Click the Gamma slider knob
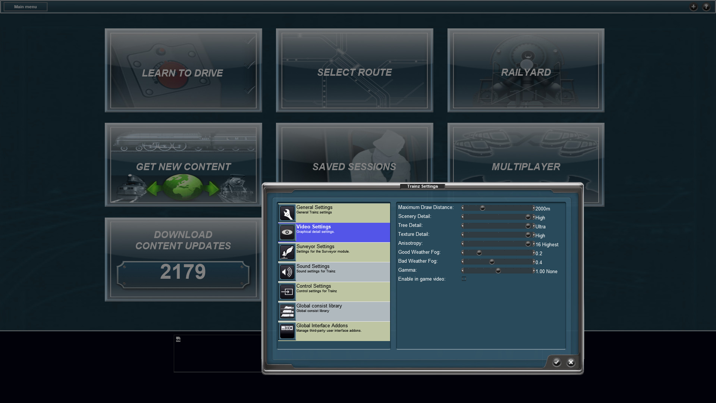 (498, 271)
